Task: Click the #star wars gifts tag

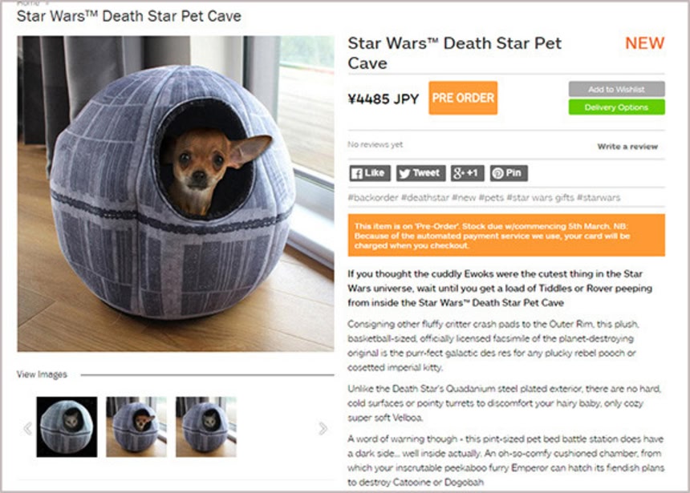Action: (x=541, y=197)
